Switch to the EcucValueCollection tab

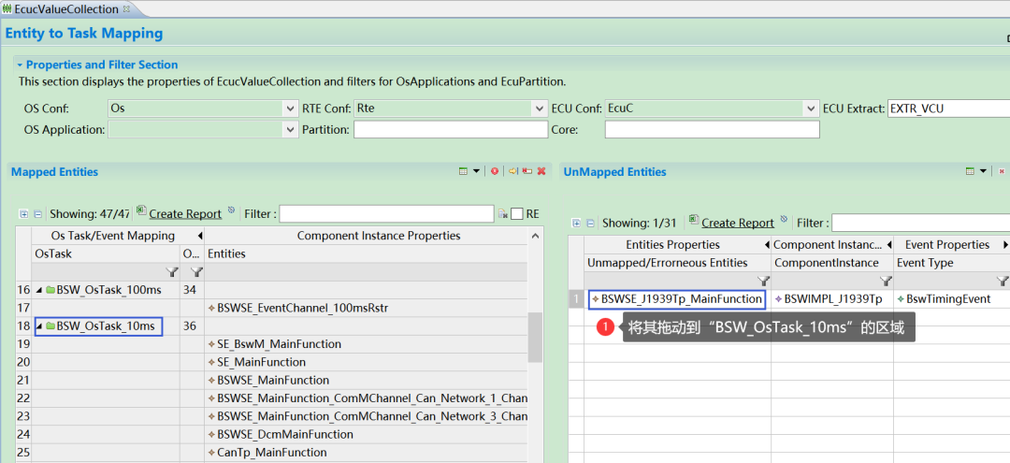(62, 9)
